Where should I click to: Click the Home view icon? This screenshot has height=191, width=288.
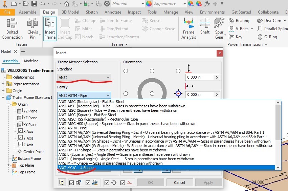tap(66, 4)
